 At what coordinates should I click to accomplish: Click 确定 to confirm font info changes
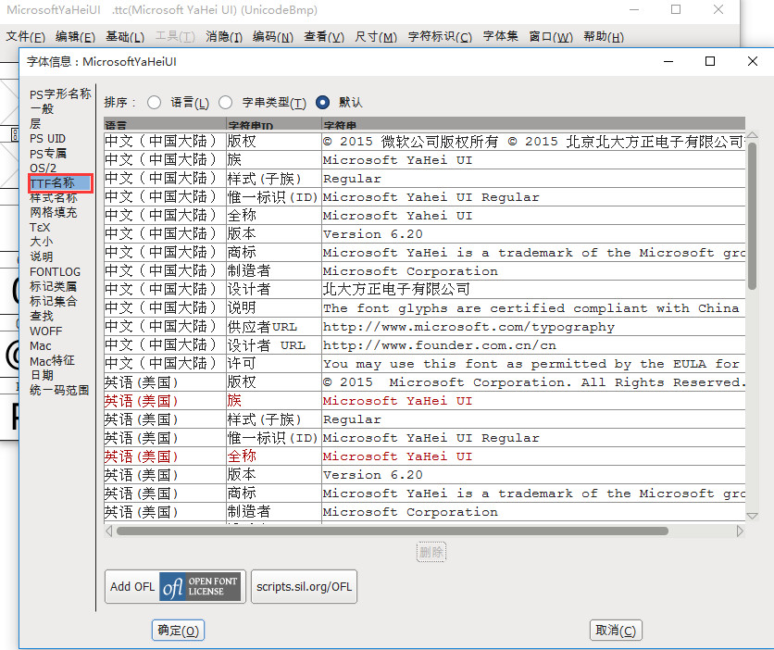pyautogui.click(x=178, y=630)
